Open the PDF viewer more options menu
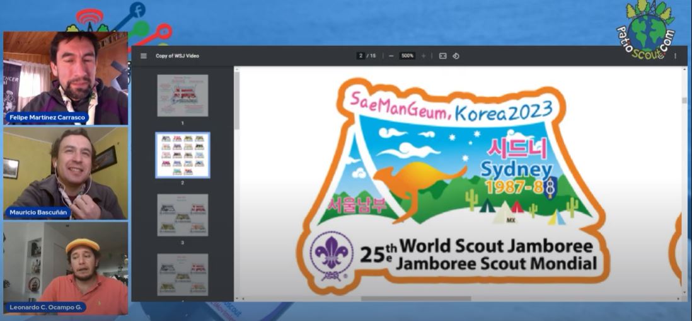 pos(675,56)
